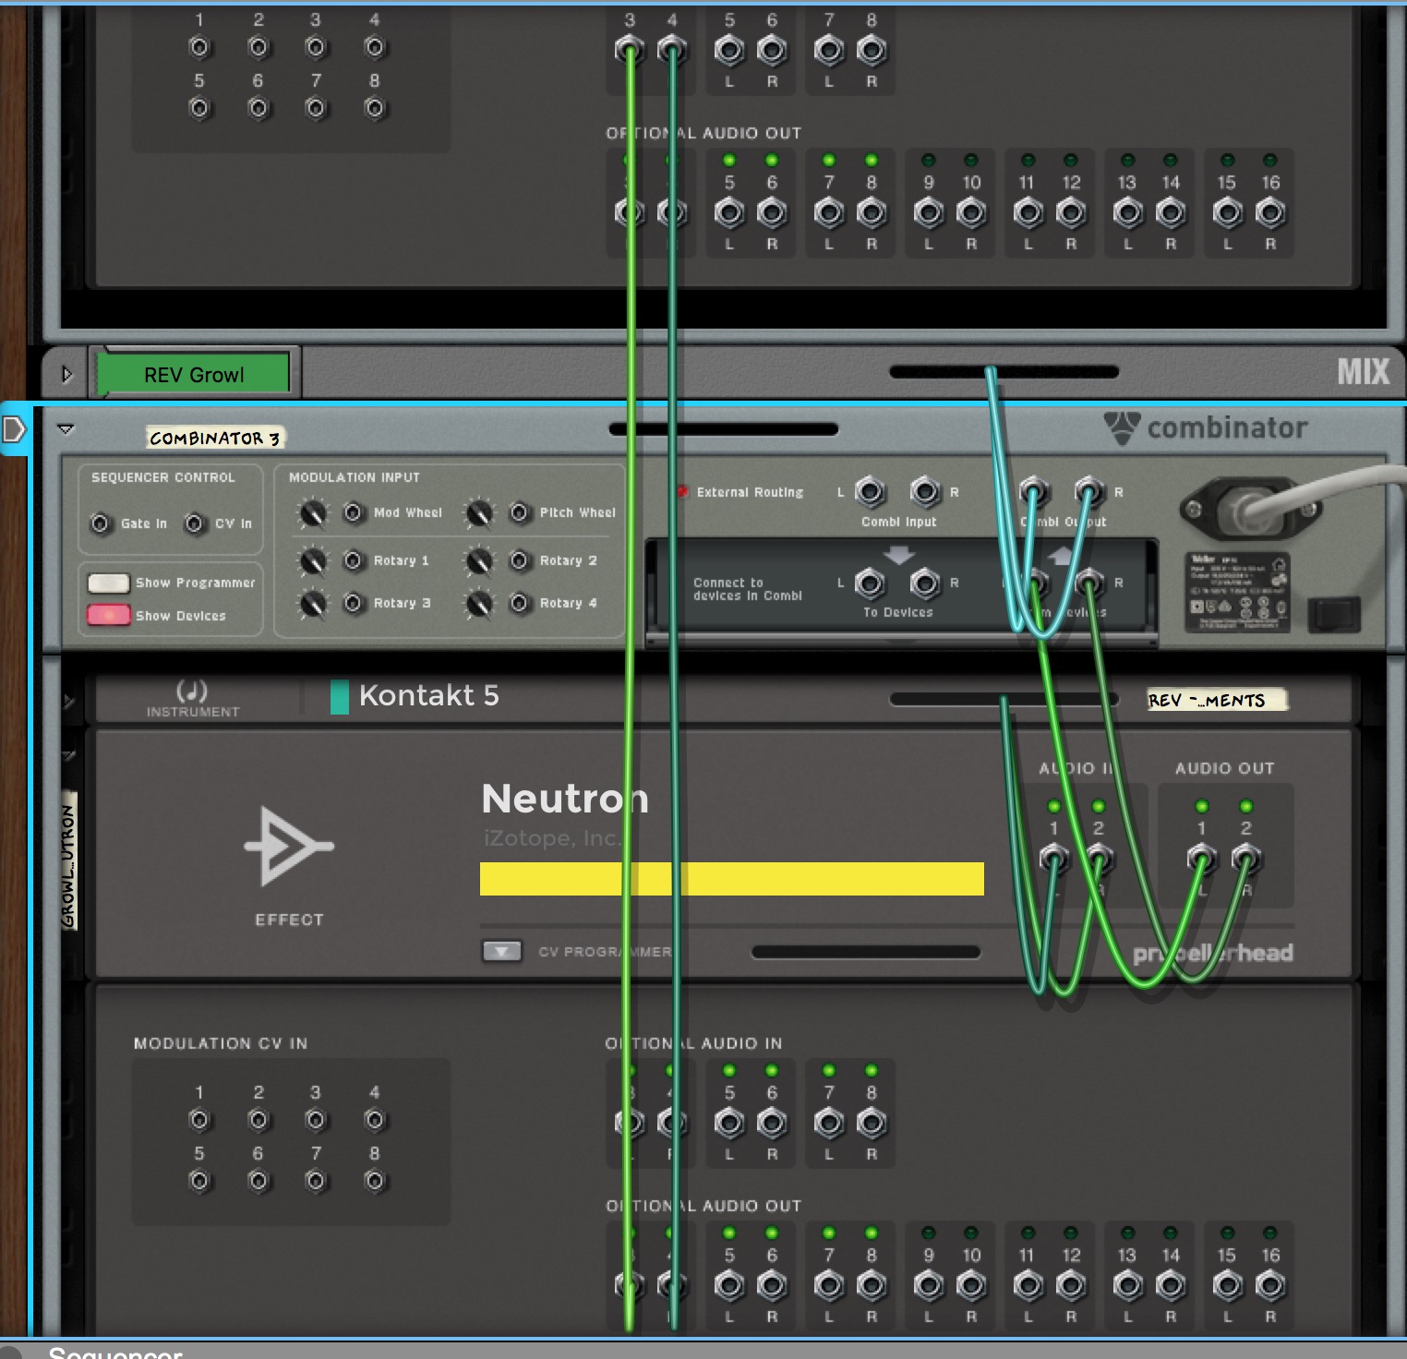Viewport: 1407px width, 1359px height.
Task: Expand the REV Growl mix channel triangle
Action: 66,375
